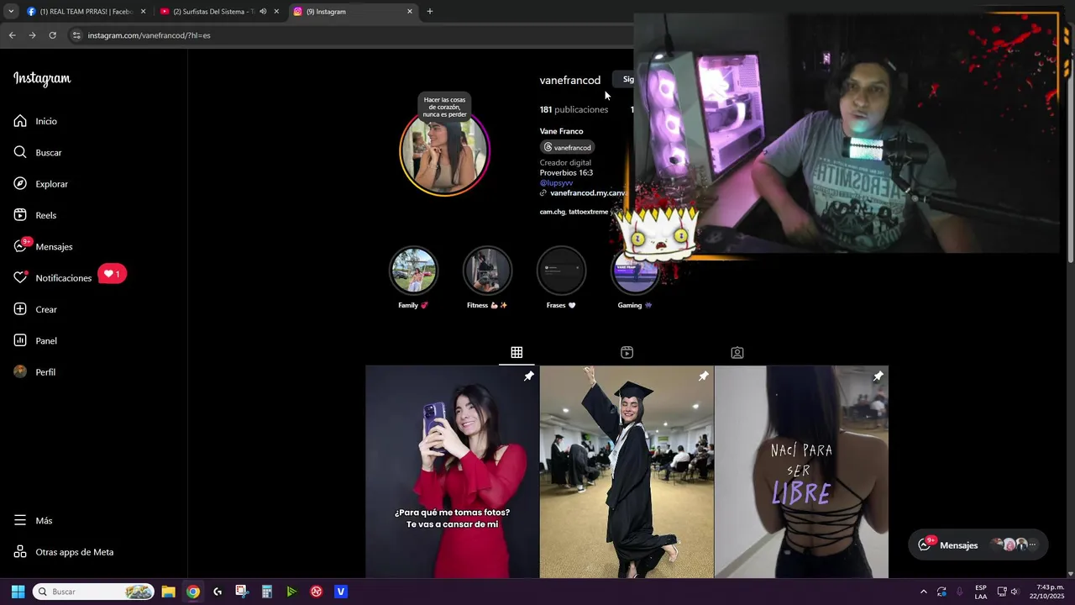Click the Instagram logo
This screenshot has height=605, width=1075.
42,79
